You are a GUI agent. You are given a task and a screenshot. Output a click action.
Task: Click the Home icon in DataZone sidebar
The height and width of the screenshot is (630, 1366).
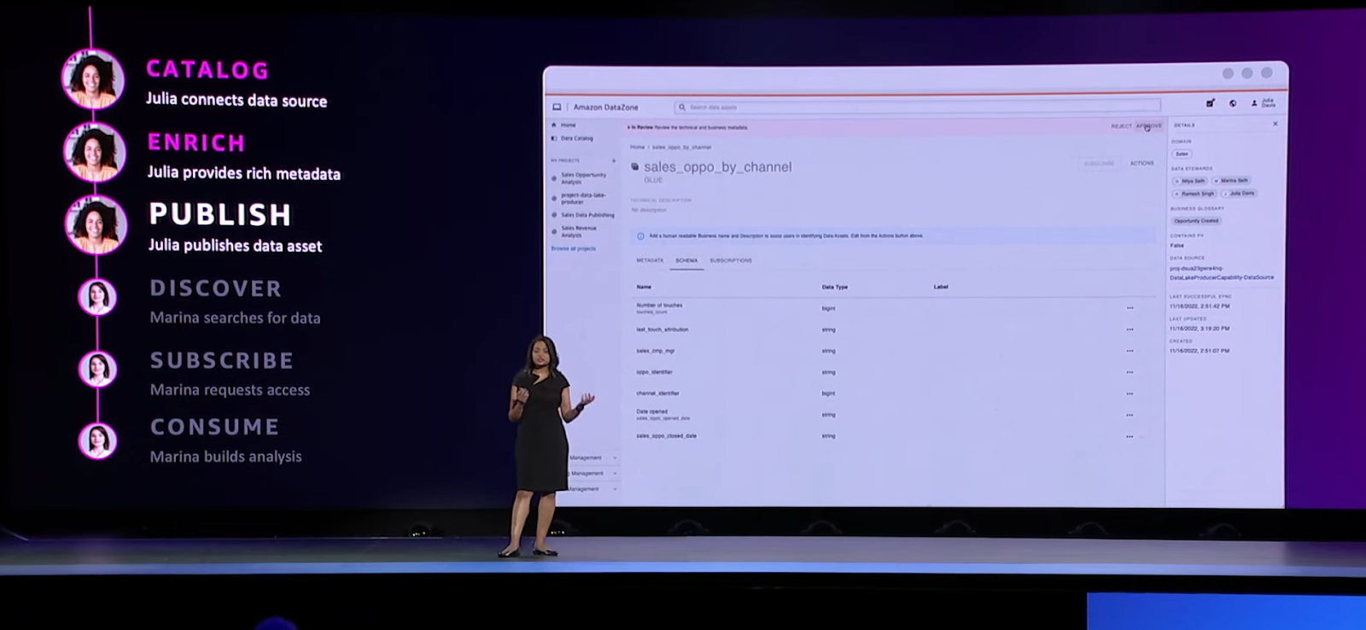pos(554,125)
